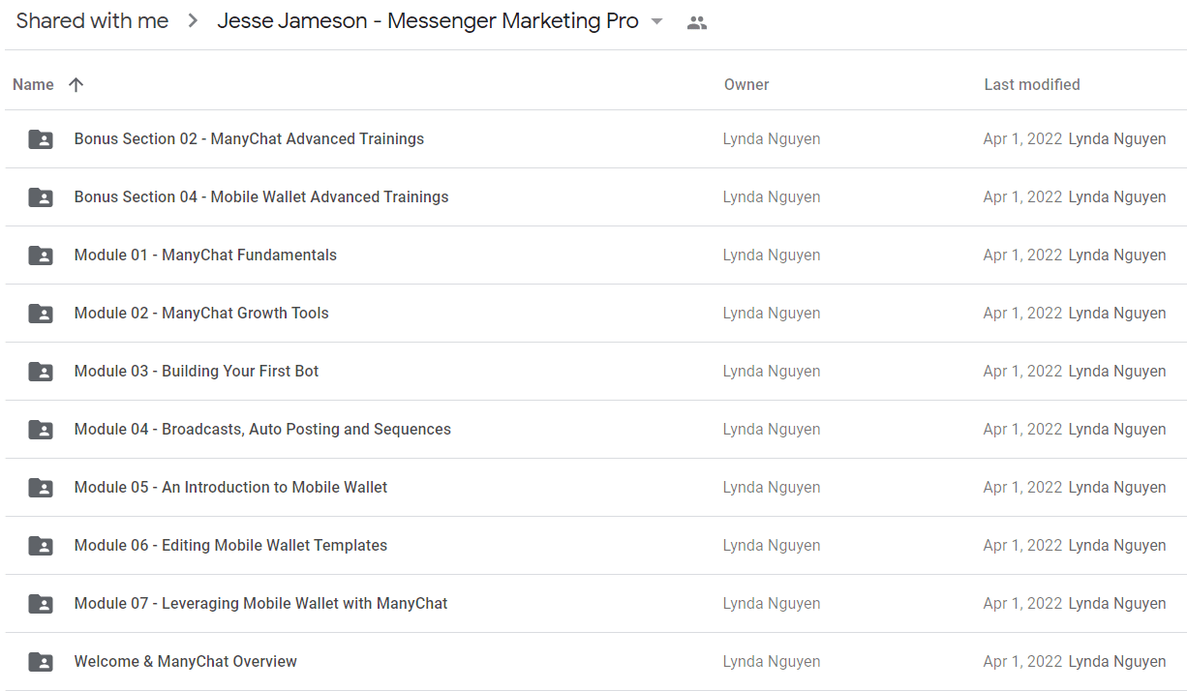The height and width of the screenshot is (691, 1187).
Task: Click the Module 04 shared folder icon
Action: click(41, 430)
